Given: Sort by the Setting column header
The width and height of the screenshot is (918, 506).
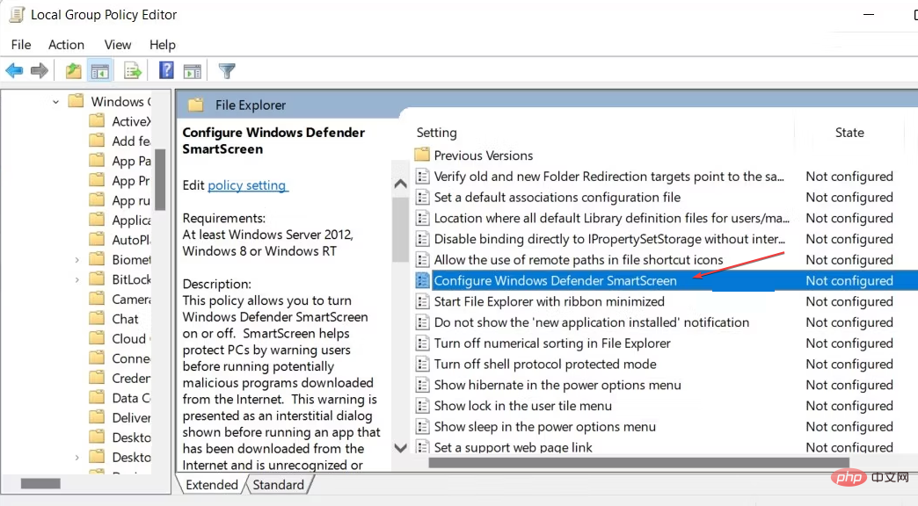Looking at the screenshot, I should [437, 133].
